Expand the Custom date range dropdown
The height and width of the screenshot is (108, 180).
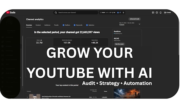[x=130, y=24]
